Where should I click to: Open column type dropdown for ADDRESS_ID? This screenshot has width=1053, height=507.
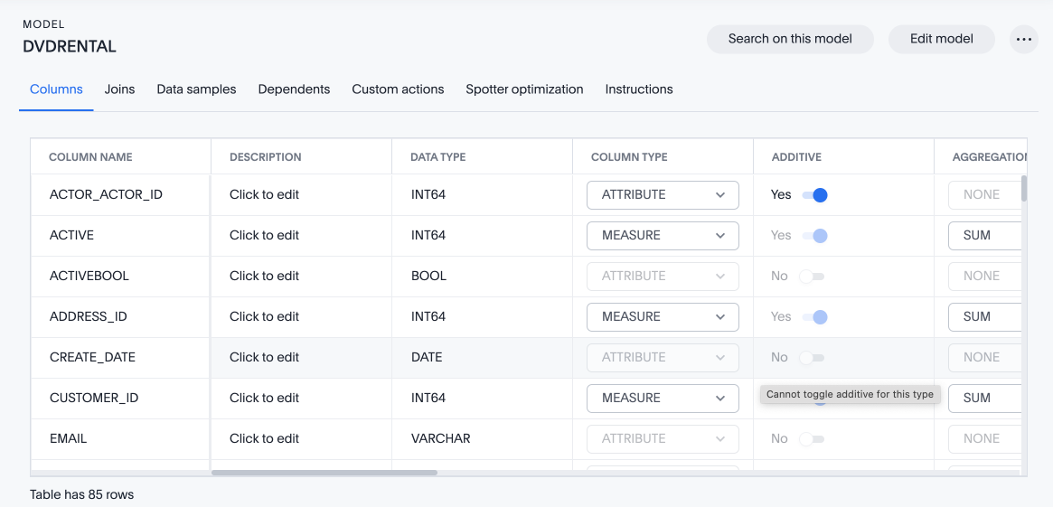point(663,317)
